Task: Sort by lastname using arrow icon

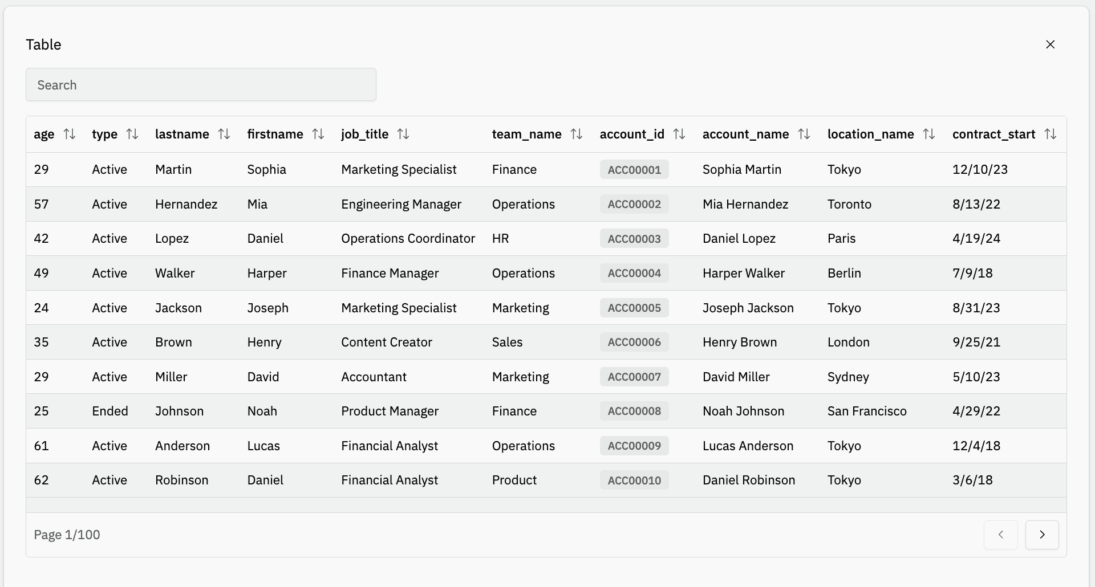Action: pos(224,134)
